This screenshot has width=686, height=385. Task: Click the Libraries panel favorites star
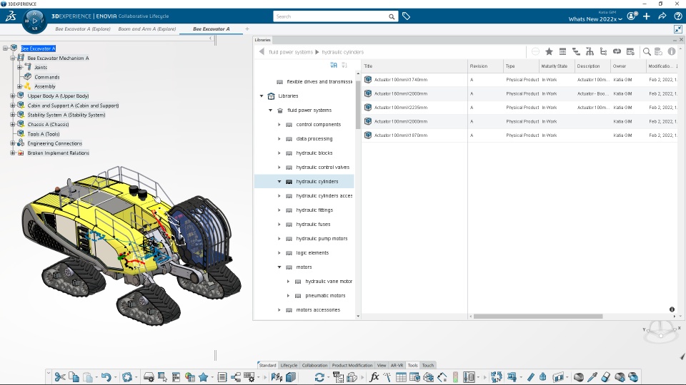tap(549, 51)
